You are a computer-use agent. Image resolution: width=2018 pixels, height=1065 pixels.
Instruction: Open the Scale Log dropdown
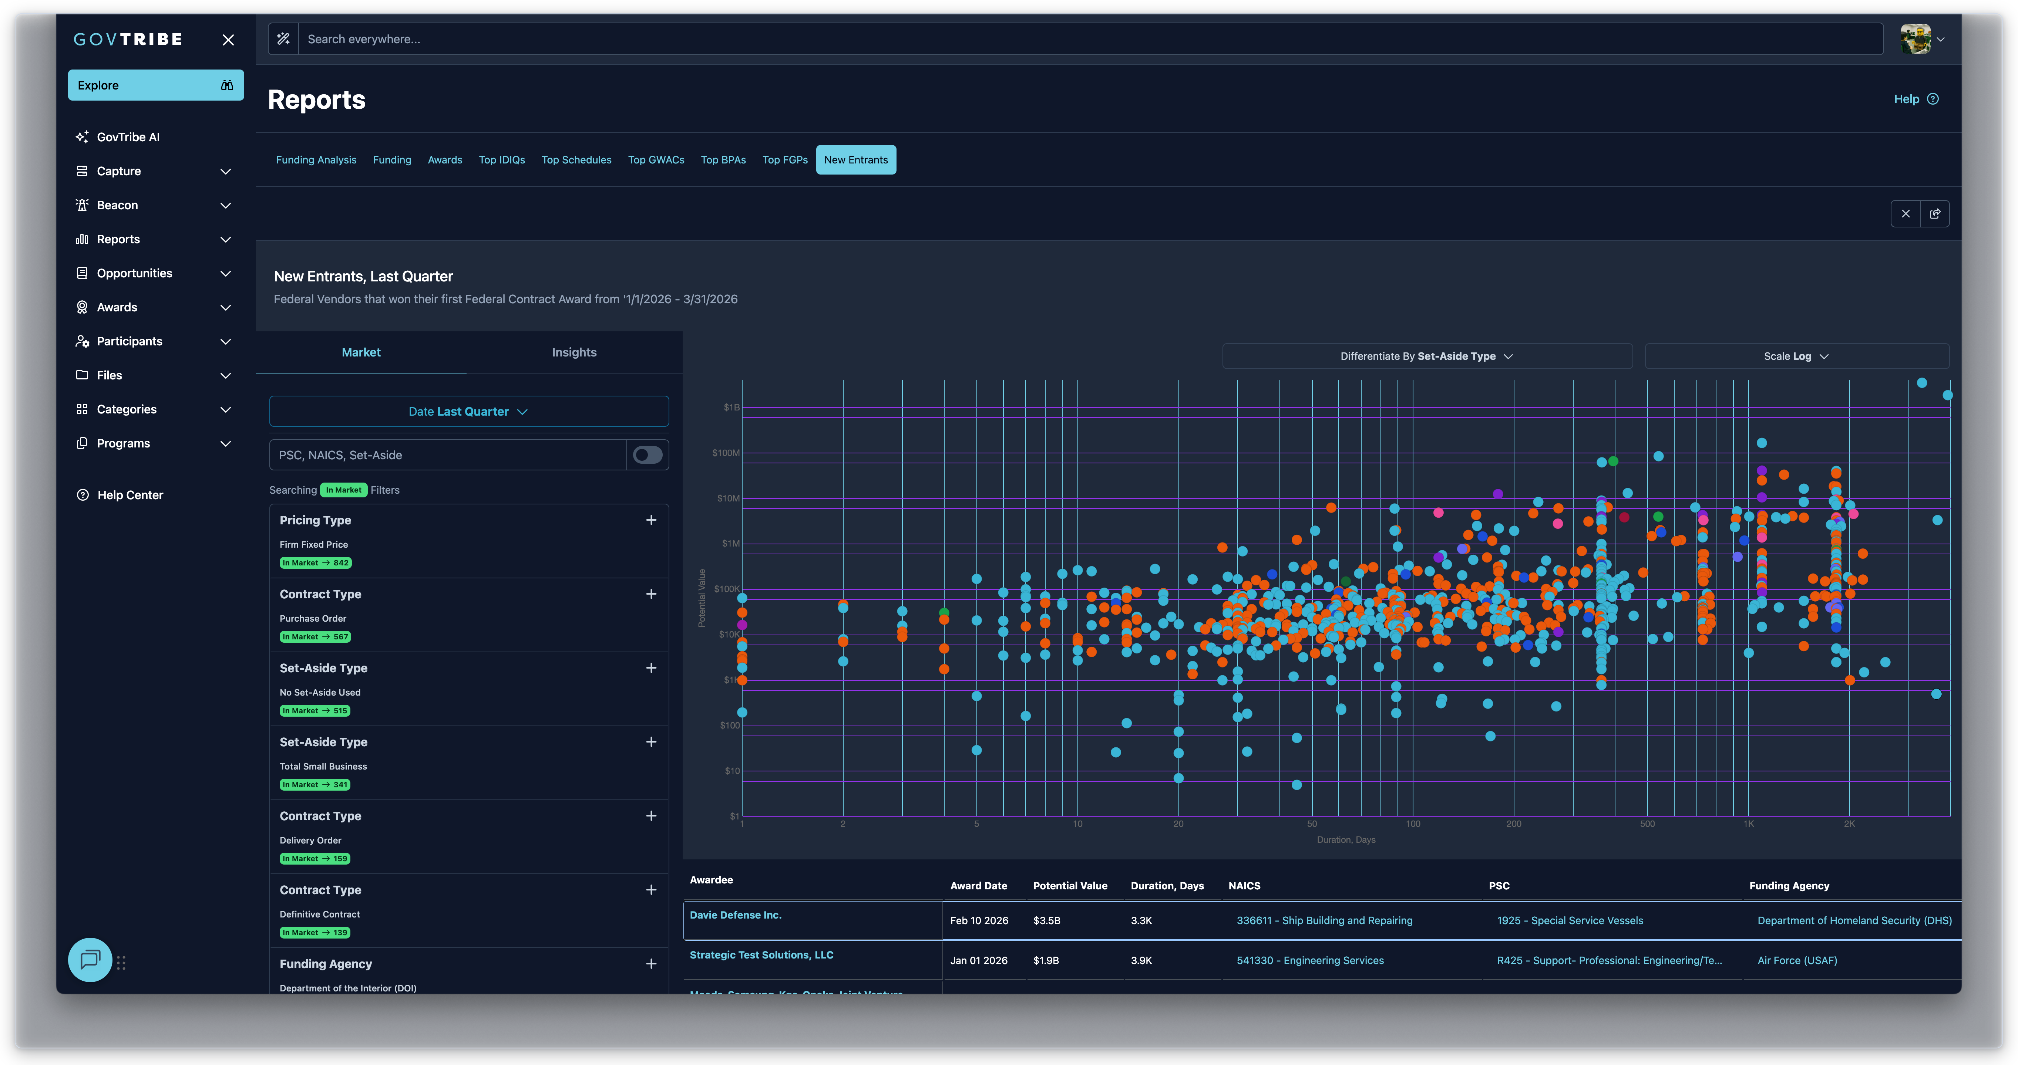pyautogui.click(x=1796, y=356)
